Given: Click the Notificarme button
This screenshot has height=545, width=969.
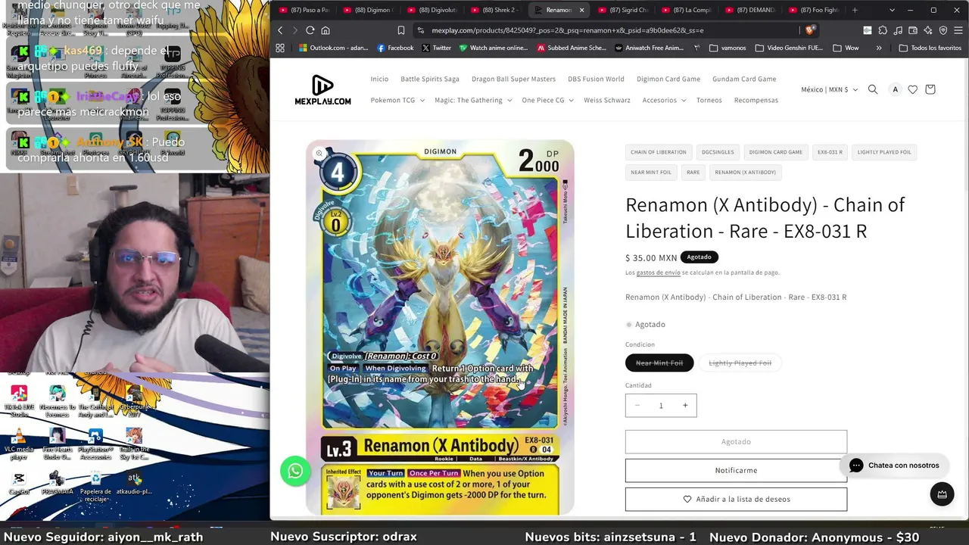Looking at the screenshot, I should 736,470.
